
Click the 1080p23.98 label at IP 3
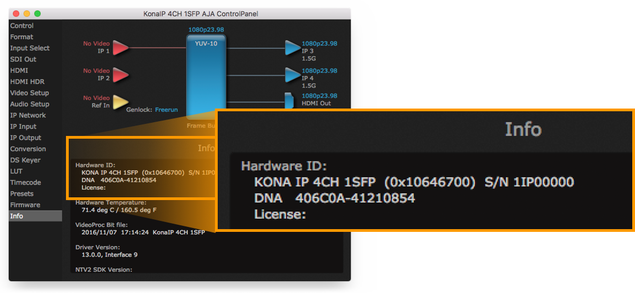point(319,44)
